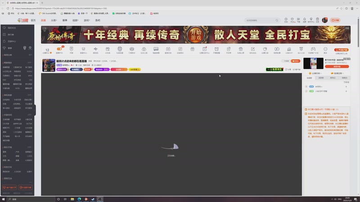Viewport: 360px width, 202px height.
Task: Open OBS Studio from the taskbar
Action: point(100,199)
